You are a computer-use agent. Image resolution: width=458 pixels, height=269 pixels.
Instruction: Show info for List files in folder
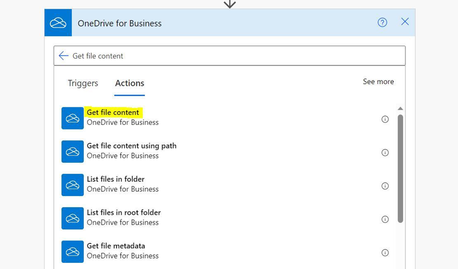pos(385,186)
